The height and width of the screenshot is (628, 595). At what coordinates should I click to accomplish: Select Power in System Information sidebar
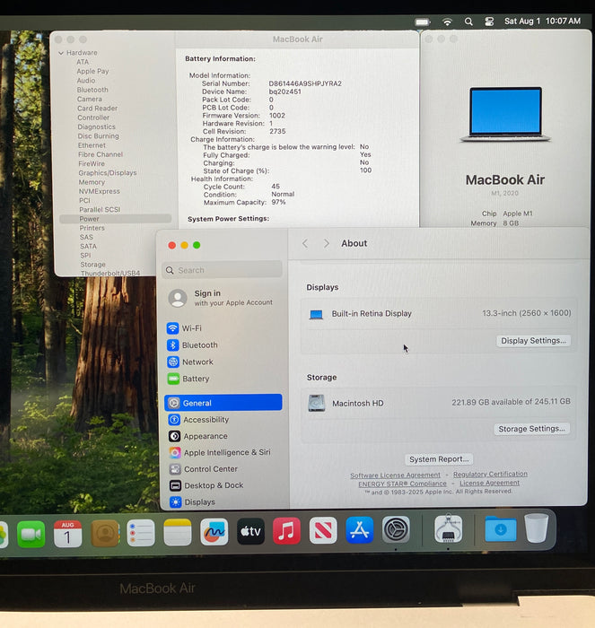(116, 219)
